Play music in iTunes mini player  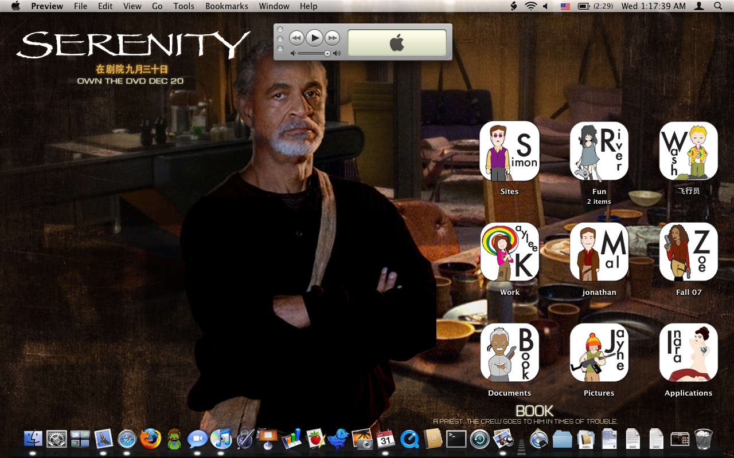pos(314,38)
